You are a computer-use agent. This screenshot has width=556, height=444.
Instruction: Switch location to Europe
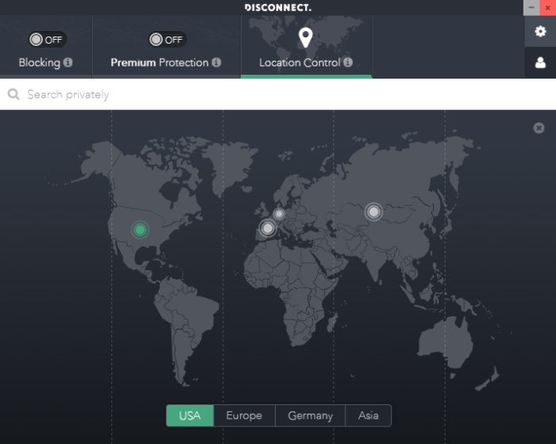tap(245, 415)
